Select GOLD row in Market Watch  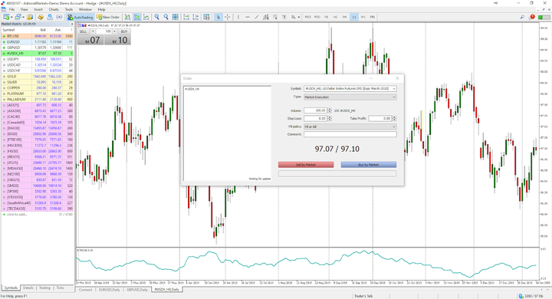[x=37, y=77]
